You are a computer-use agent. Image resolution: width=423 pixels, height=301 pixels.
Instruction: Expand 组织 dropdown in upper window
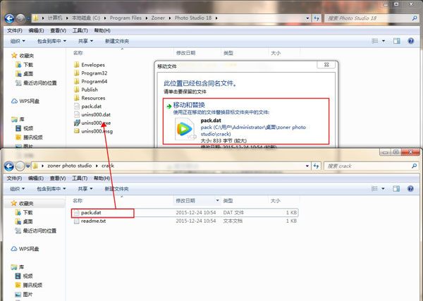click(x=18, y=41)
